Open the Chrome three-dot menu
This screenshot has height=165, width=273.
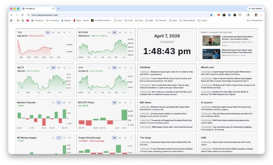click(x=262, y=15)
